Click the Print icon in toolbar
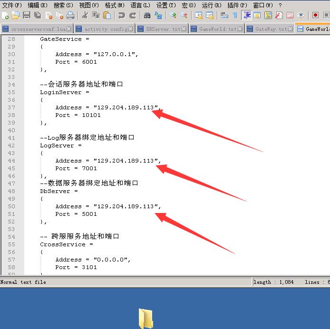The height and width of the screenshot is (329, 330). [70, 15]
